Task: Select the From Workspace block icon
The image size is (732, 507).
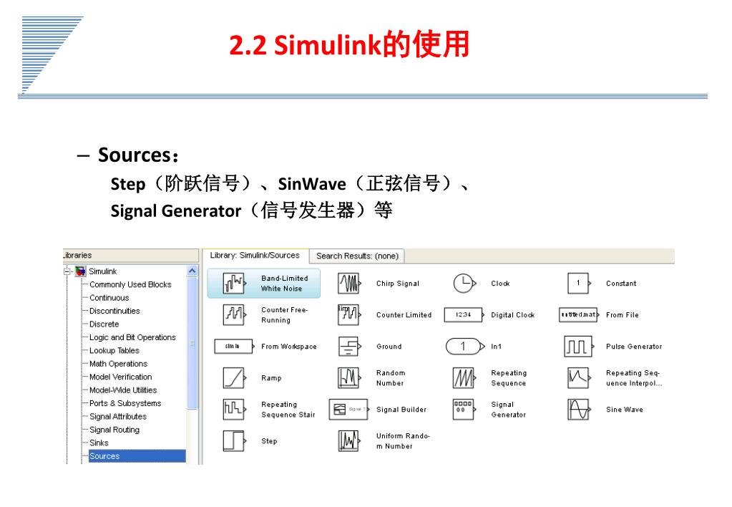Action: [234, 347]
